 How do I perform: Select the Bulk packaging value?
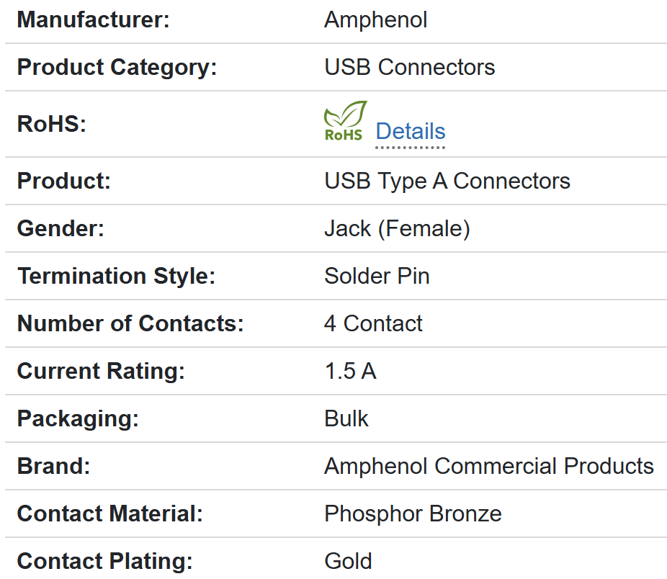coord(346,419)
